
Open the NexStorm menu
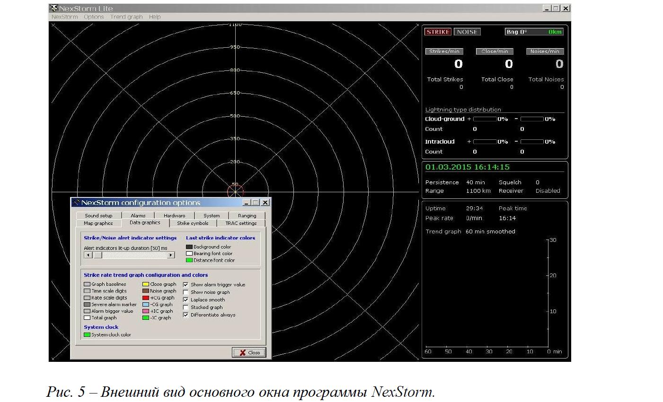click(x=64, y=17)
